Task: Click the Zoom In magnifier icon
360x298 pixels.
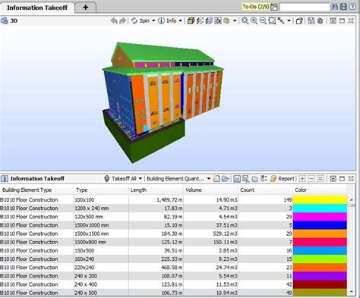Action: click(x=254, y=20)
